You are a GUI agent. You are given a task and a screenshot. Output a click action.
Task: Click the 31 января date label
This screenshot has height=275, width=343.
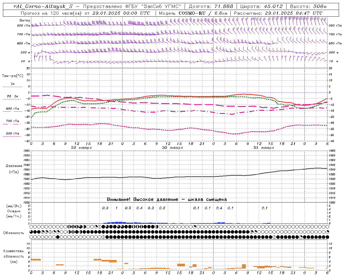(264, 148)
